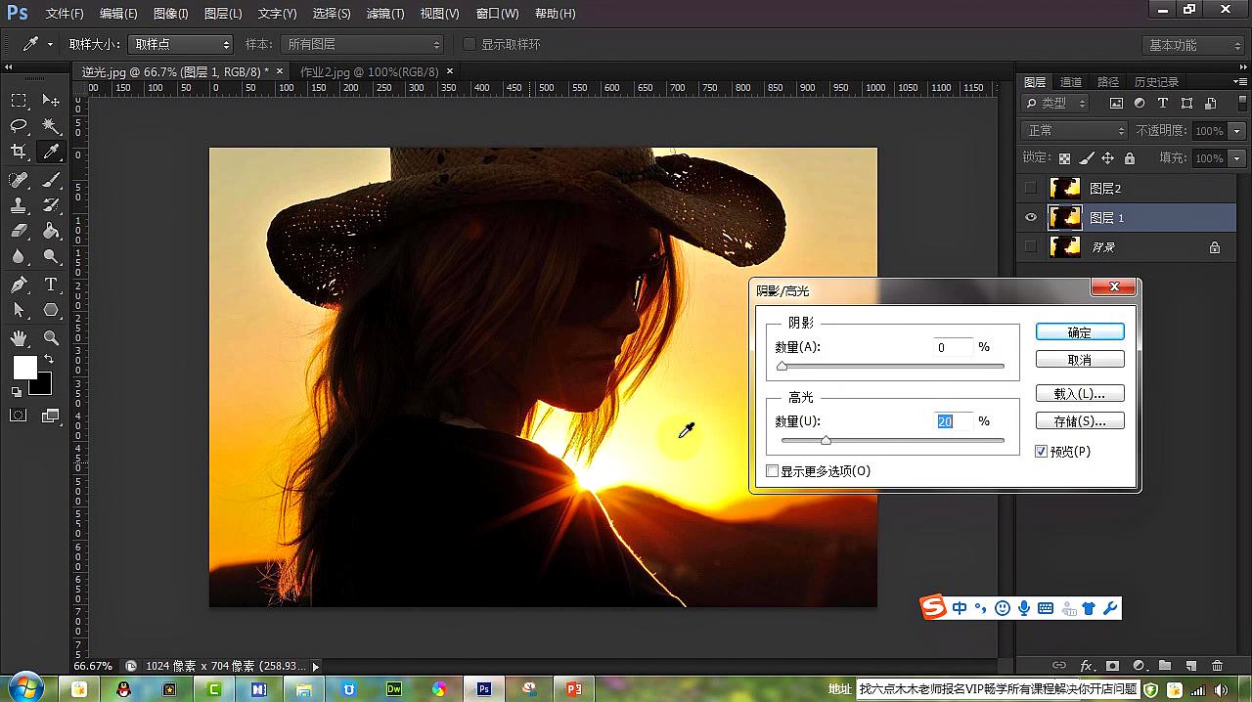This screenshot has height=702, width=1252.
Task: Select the Zoom tool in toolbox
Action: click(x=51, y=338)
